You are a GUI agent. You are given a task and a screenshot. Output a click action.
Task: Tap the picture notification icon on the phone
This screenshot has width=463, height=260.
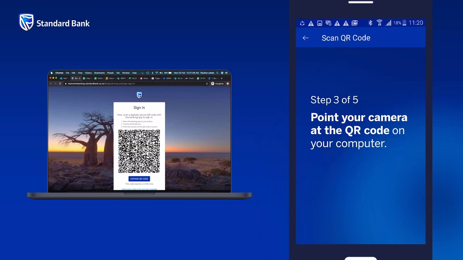320,23
